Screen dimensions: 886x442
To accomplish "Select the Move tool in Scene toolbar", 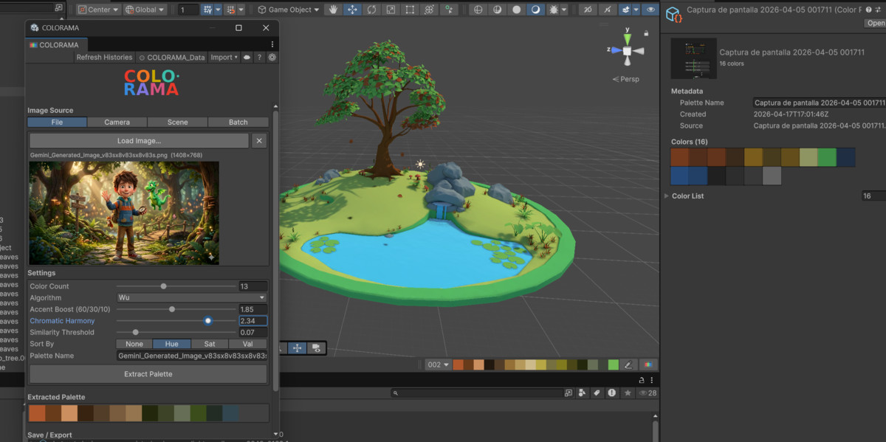I will 352,10.
